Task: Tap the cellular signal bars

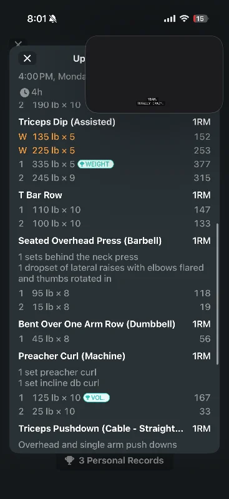Action: click(170, 19)
